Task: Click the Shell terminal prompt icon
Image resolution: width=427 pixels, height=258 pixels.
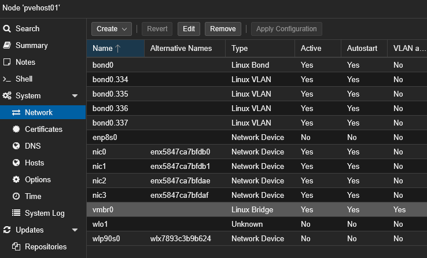Action: [x=7, y=79]
